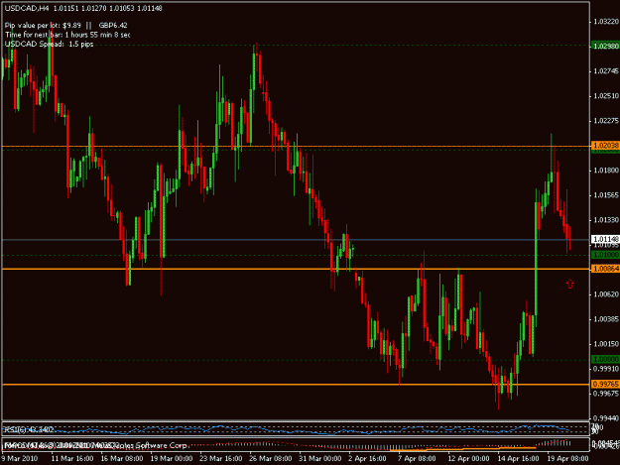Image resolution: width=620 pixels, height=465 pixels.
Task: Click the green 1.00000 price level tag
Action: pyautogui.click(x=606, y=360)
